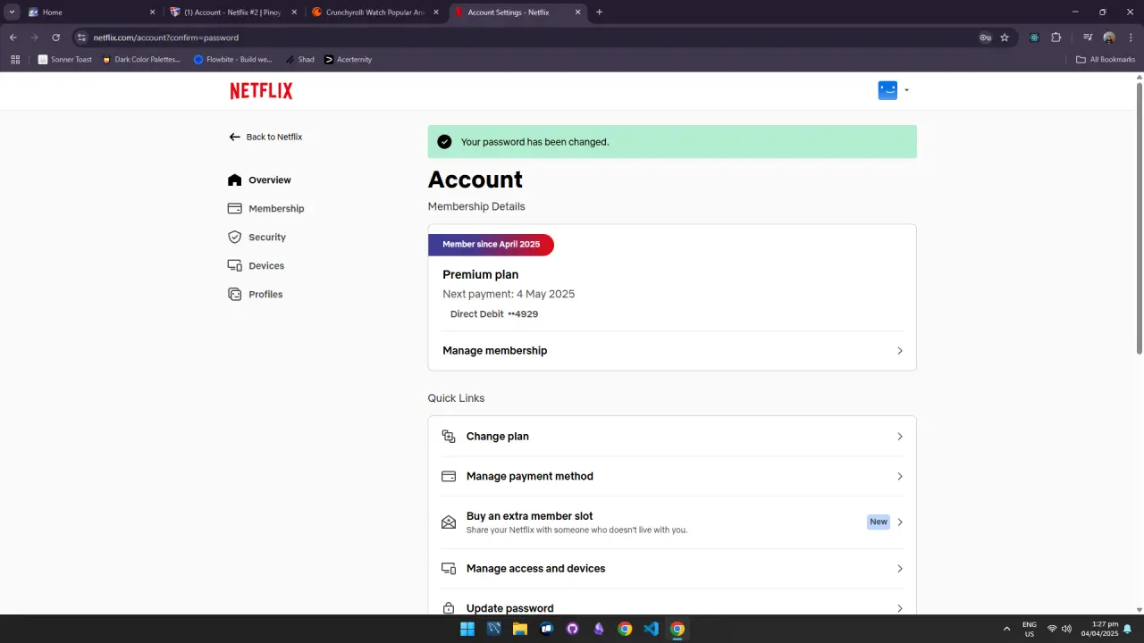Click the Manage membership chevron

pos(900,351)
